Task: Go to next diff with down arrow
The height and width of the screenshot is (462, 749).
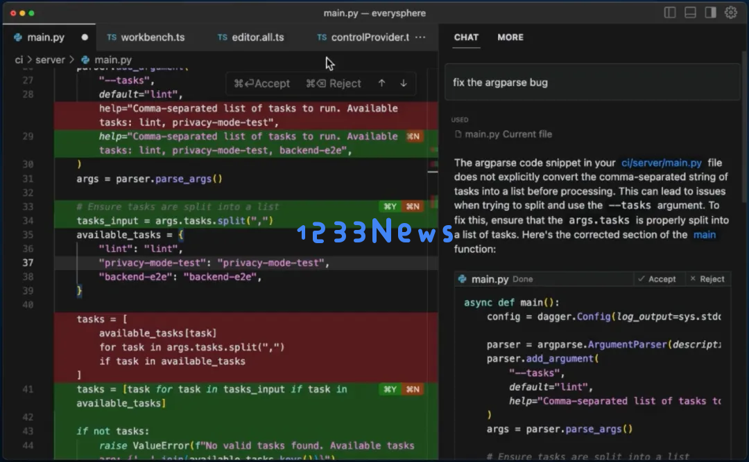Action: pos(404,83)
